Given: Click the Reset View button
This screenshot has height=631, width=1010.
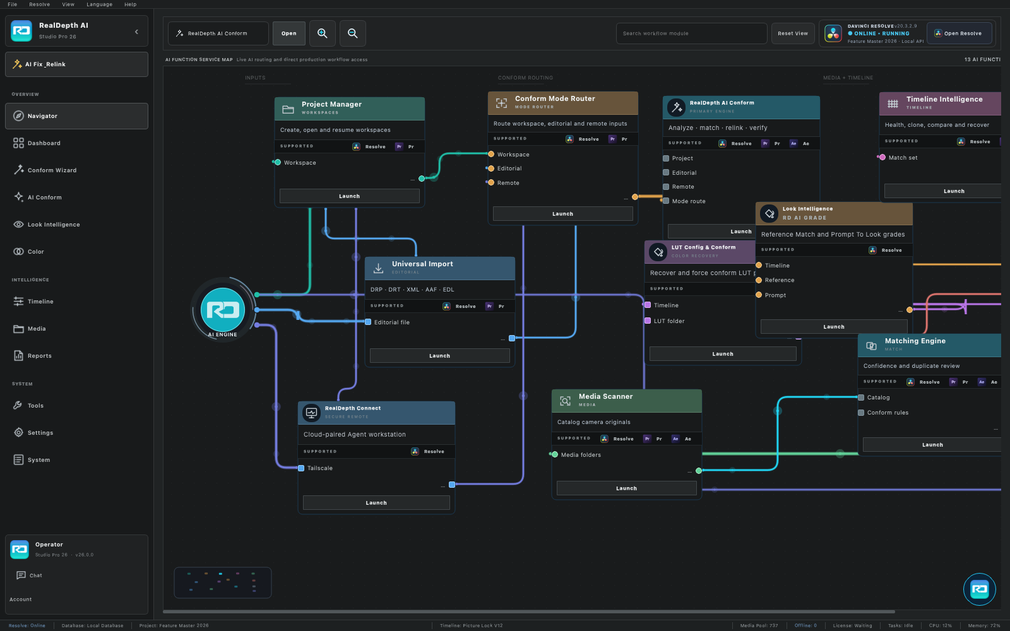Looking at the screenshot, I should point(793,33).
